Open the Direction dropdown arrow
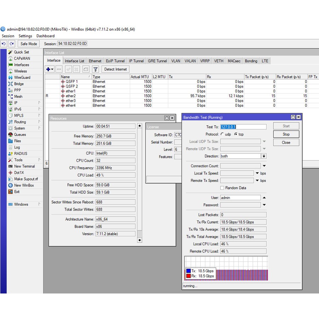This screenshot has width=319, height=319. point(264,156)
